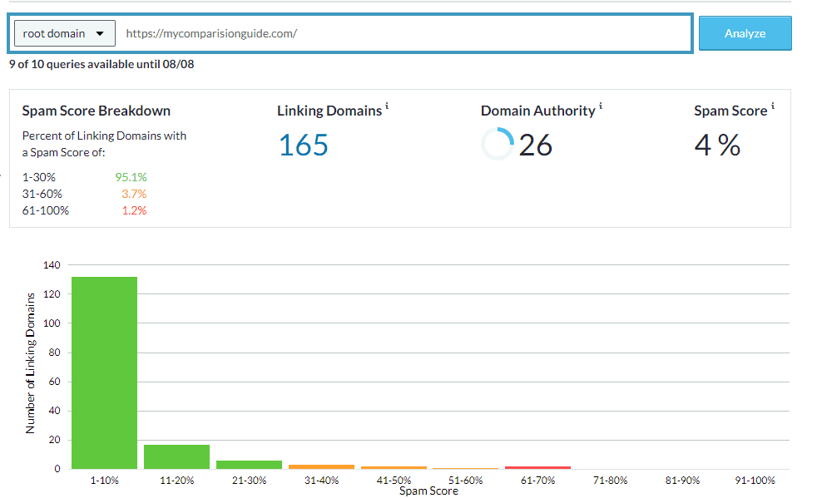This screenshot has width=817, height=498.
Task: Click the 140 y-axis tick label
Action: (52, 264)
